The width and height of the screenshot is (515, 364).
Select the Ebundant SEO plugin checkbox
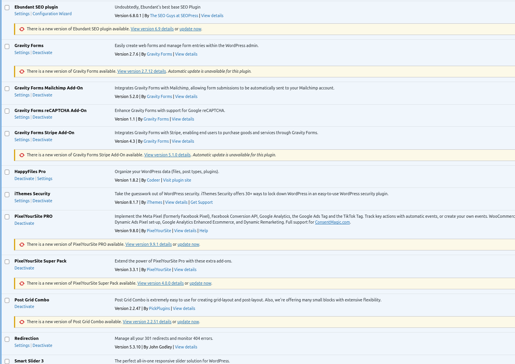(x=7, y=8)
